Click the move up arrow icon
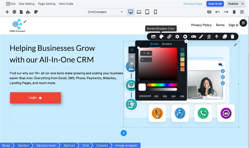This screenshot has width=249, height=148. point(216,37)
